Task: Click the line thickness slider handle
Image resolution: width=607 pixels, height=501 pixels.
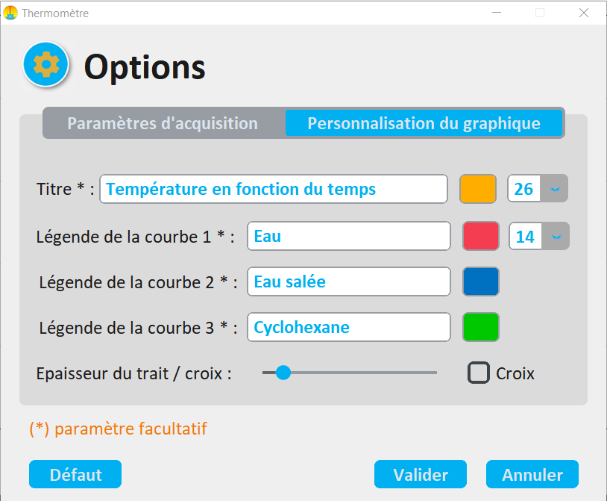Action: click(x=283, y=373)
